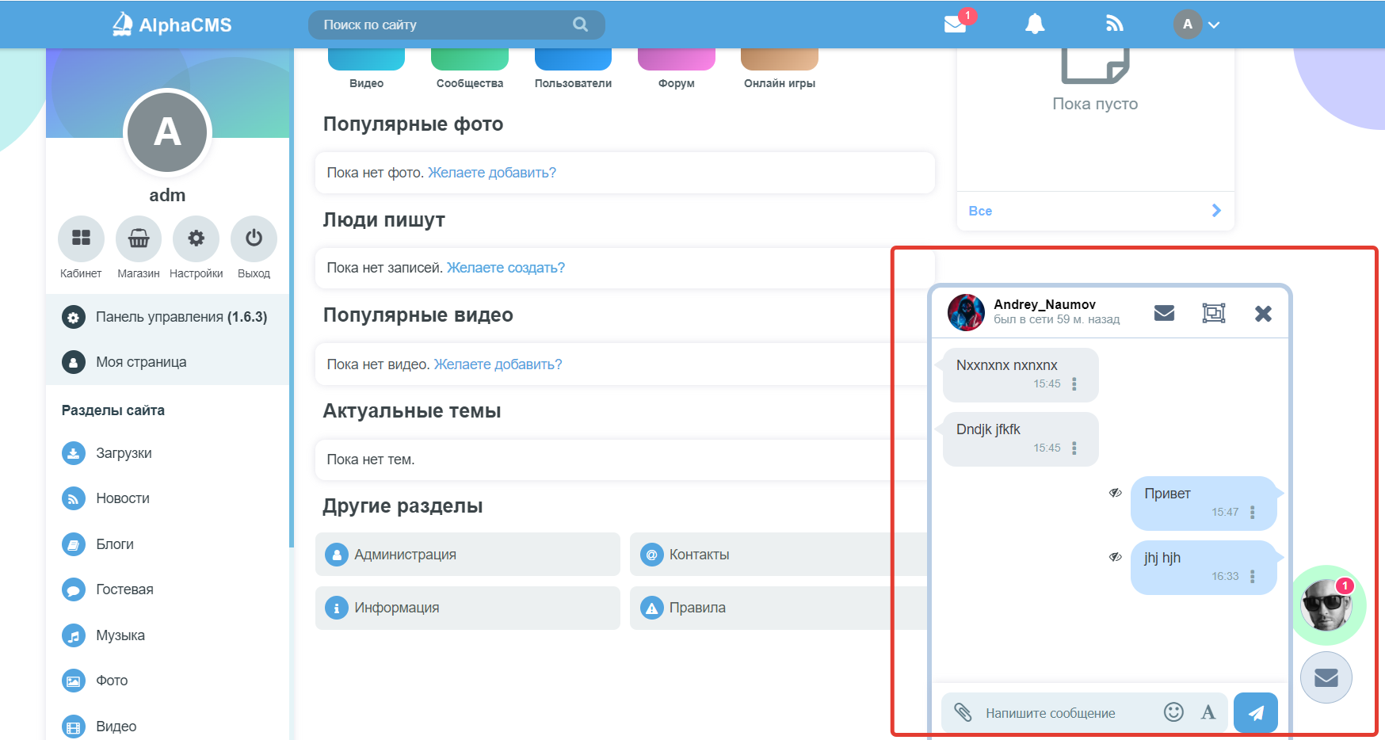This screenshot has width=1385, height=740.
Task: Open Панель управления (1.6.3)
Action: (167, 317)
